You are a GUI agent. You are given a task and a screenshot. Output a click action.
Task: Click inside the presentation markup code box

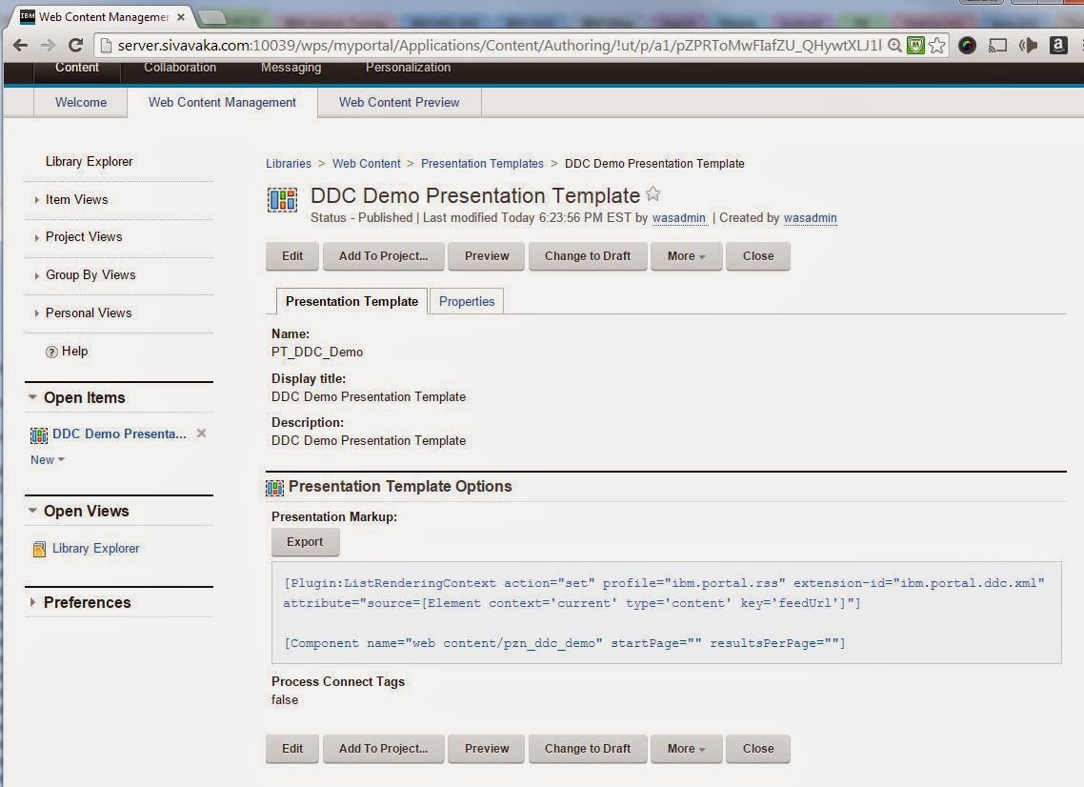pyautogui.click(x=667, y=613)
